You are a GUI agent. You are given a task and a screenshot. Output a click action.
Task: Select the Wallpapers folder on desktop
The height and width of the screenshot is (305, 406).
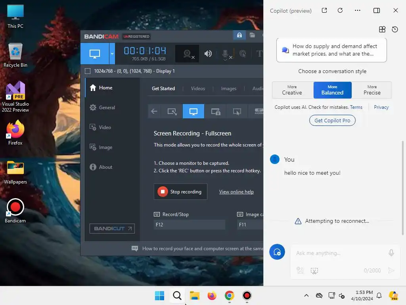click(x=15, y=172)
